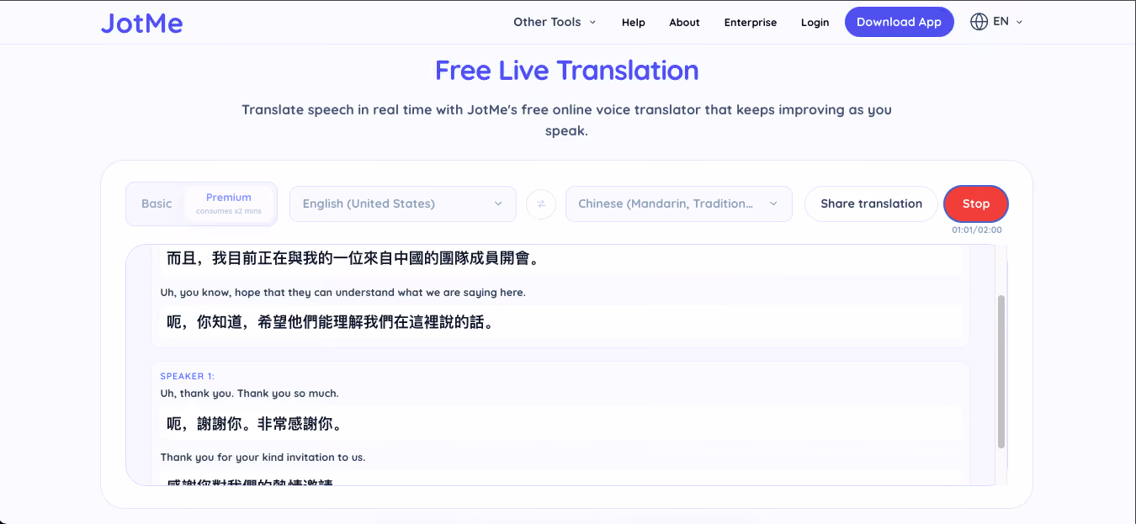Image resolution: width=1136 pixels, height=524 pixels.
Task: Click the transcript scrollbar thumb
Action: click(x=1001, y=371)
